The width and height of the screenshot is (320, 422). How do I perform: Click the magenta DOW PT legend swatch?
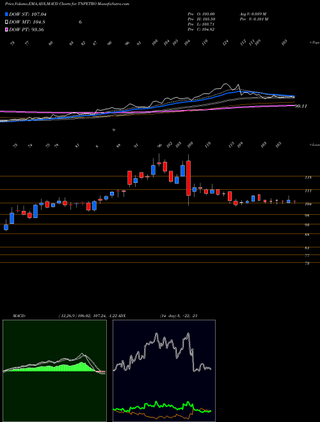pyautogui.click(x=6, y=29)
